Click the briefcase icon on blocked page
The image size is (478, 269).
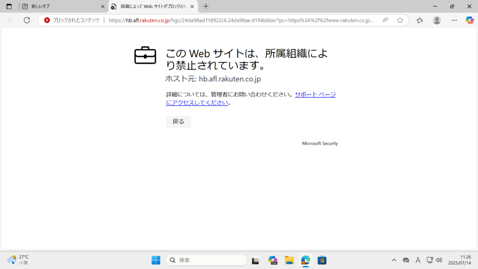click(145, 55)
